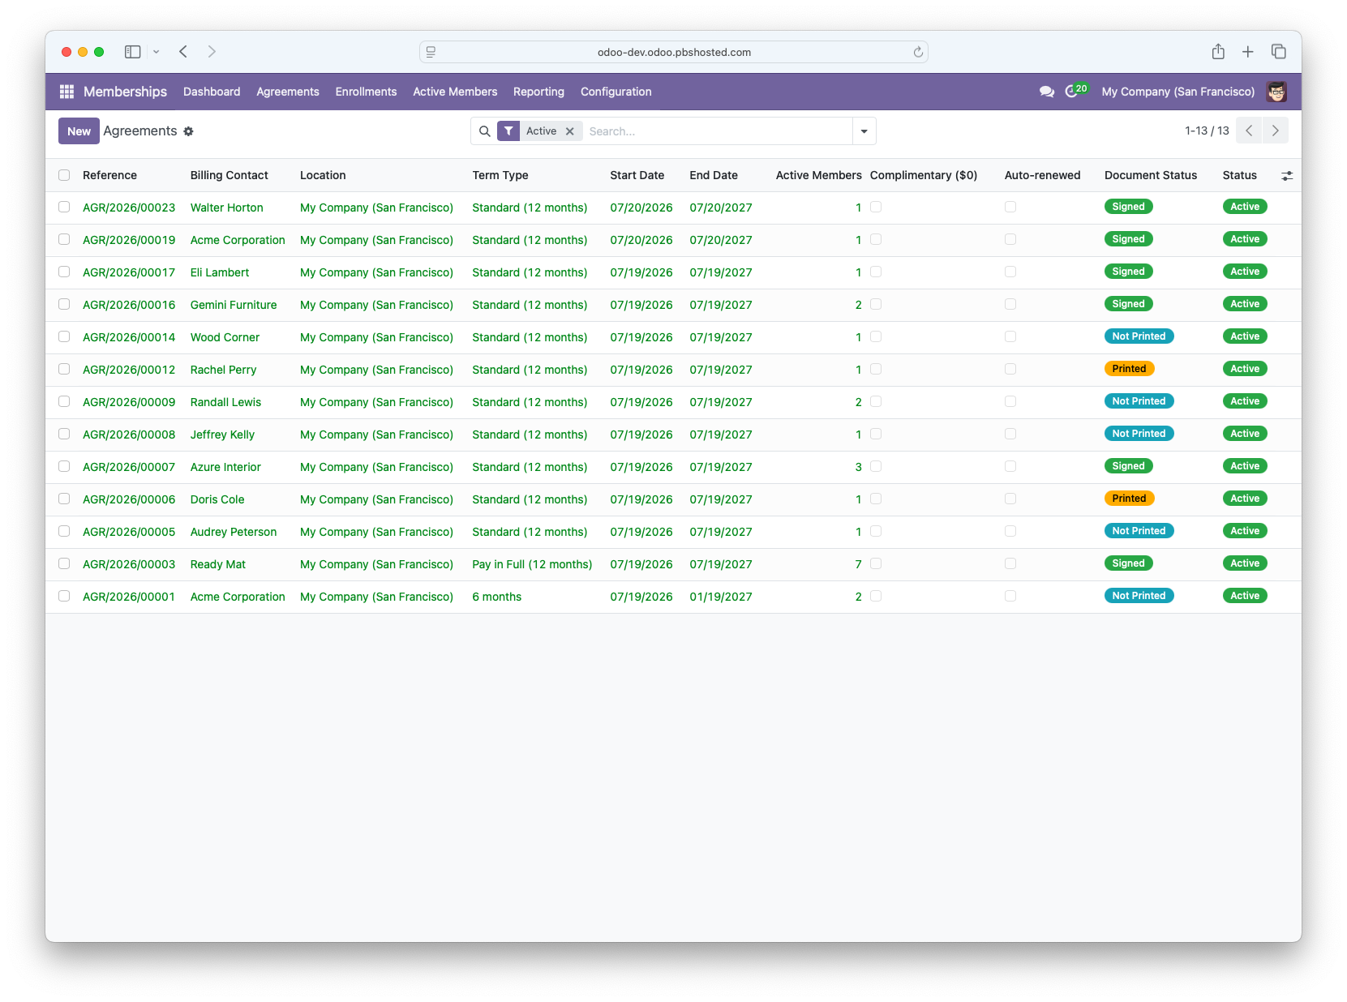
Task: Open the apps grid menu icon
Action: pos(66,92)
